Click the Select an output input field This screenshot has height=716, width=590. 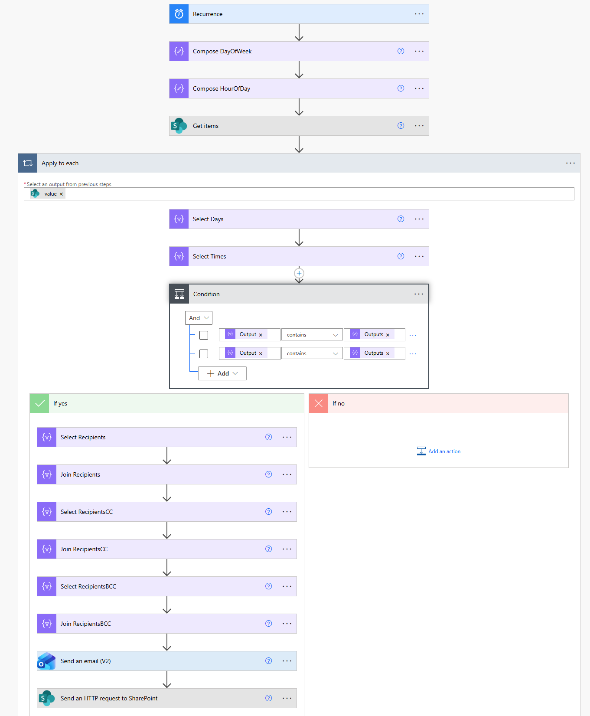[319, 194]
